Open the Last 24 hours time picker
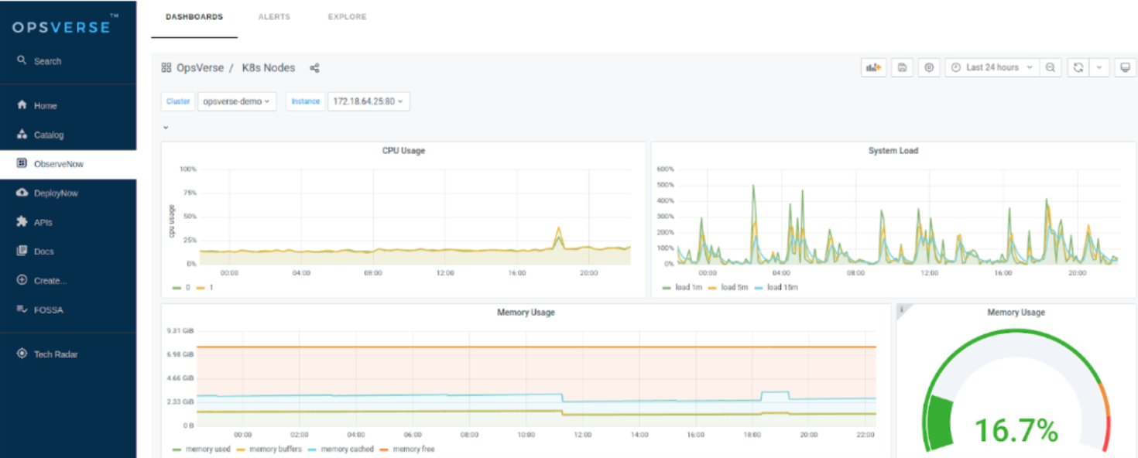Screen dimensions: 1138x458 point(992,68)
